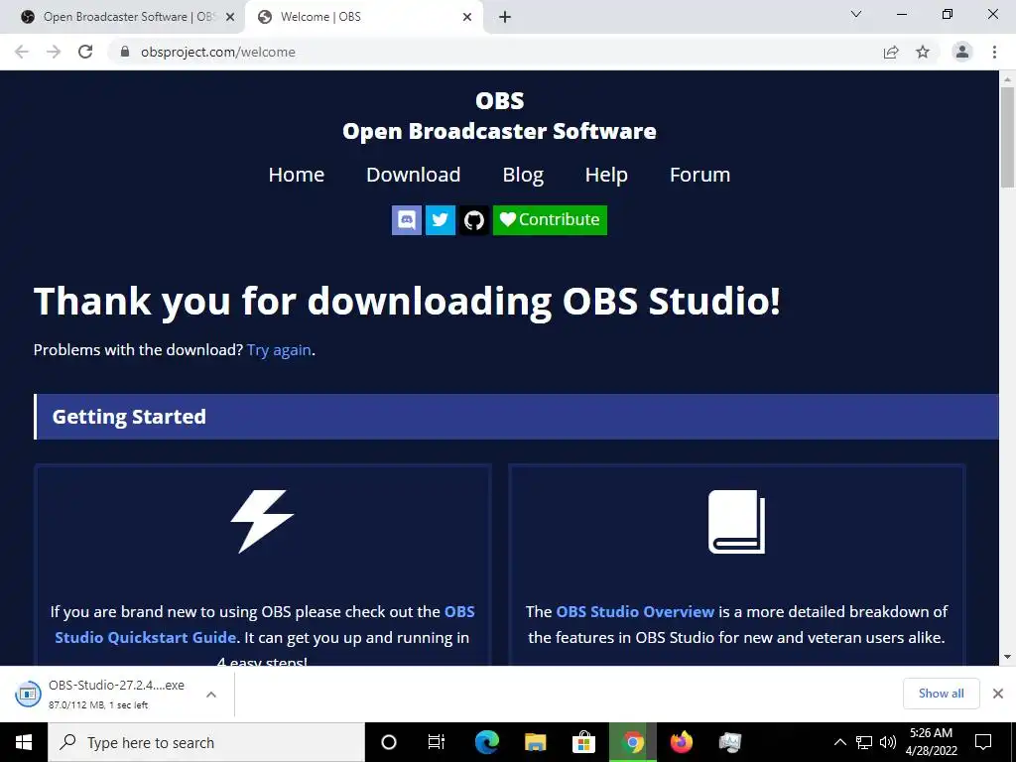Open the Windows Start menu
The image size is (1016, 762).
tap(24, 742)
